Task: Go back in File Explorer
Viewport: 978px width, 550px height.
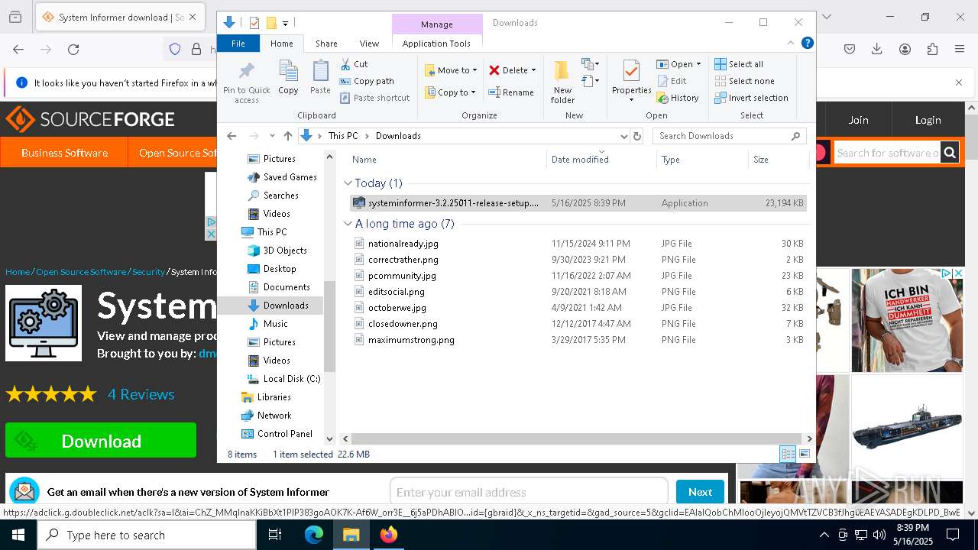Action: [x=232, y=136]
